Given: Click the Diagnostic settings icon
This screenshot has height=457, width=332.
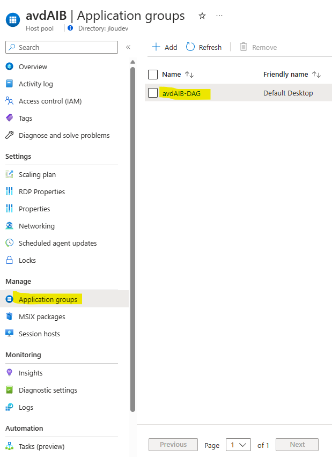Looking at the screenshot, I should click(9, 389).
